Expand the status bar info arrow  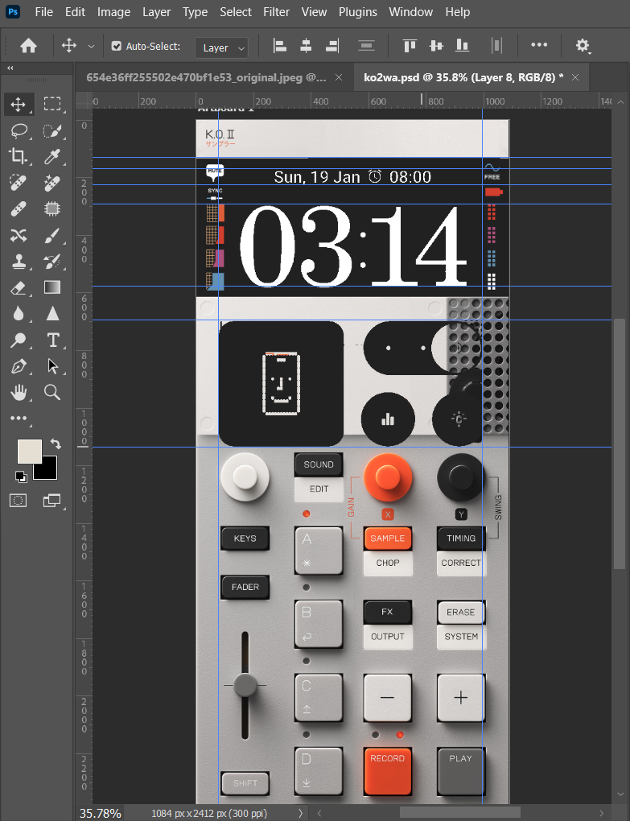301,813
